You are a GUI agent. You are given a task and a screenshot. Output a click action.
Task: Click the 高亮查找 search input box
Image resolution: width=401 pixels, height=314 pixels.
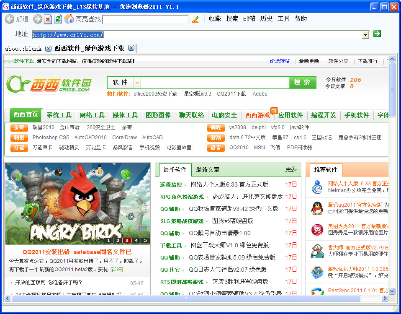point(146,19)
